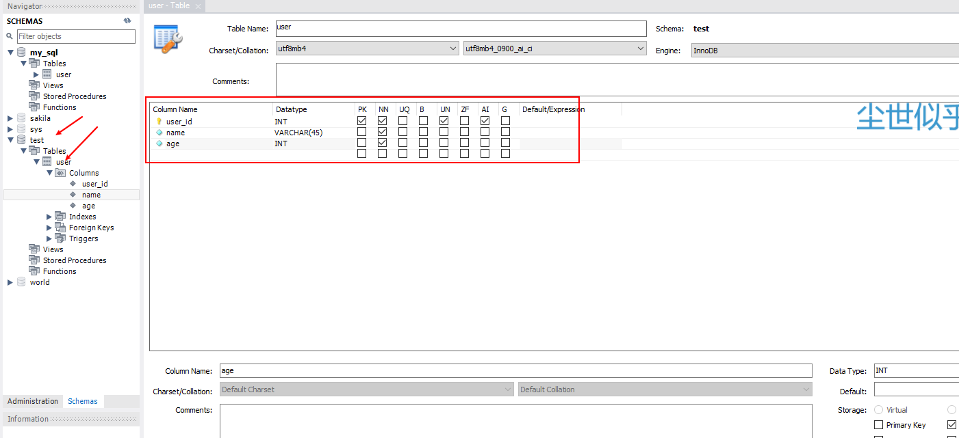The height and width of the screenshot is (438, 959).
Task: Click the Default value input field
Action: coord(917,389)
